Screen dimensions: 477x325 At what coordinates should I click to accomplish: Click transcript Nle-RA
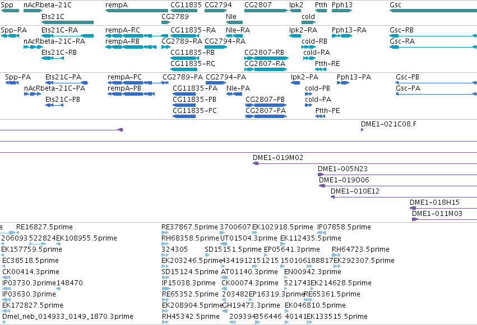click(234, 36)
